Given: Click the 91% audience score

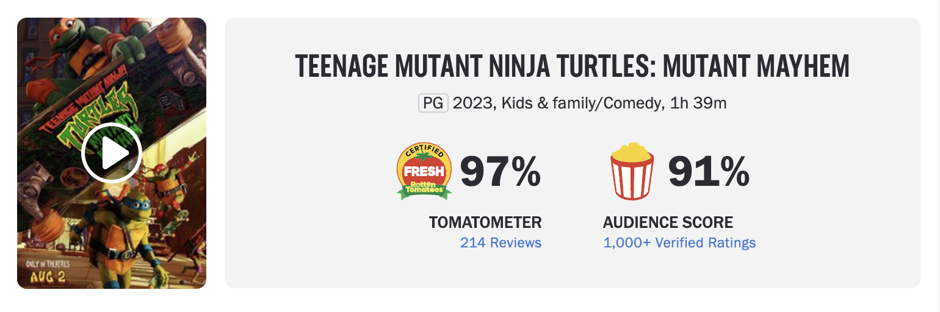Looking at the screenshot, I should (708, 172).
